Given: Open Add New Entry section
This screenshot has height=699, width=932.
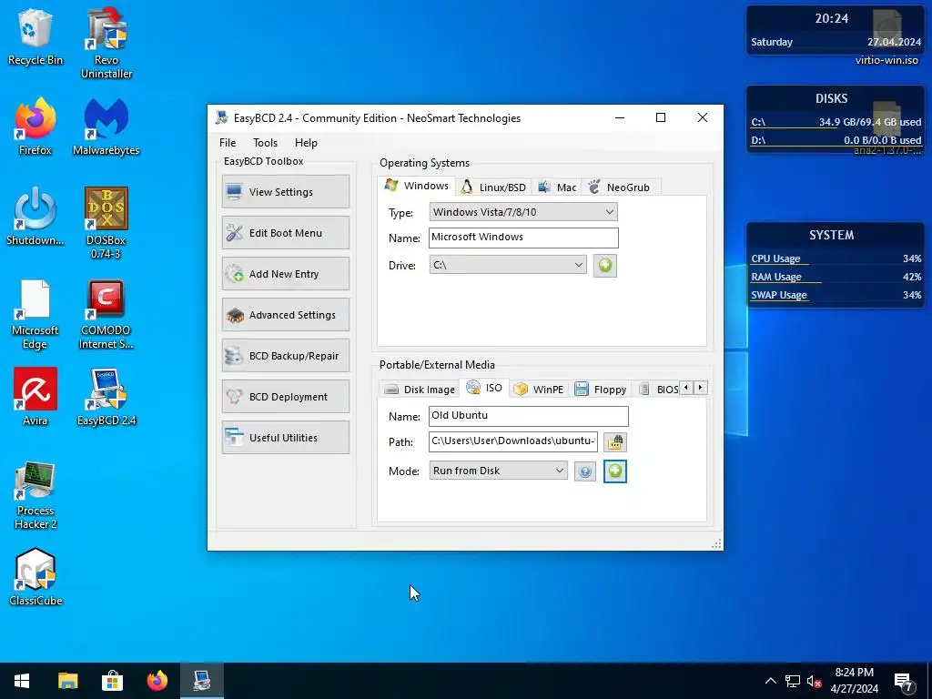Looking at the screenshot, I should 285,273.
